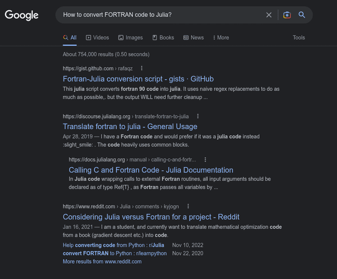Click More results from www.reddit.com
337x279 pixels.
click(102, 261)
